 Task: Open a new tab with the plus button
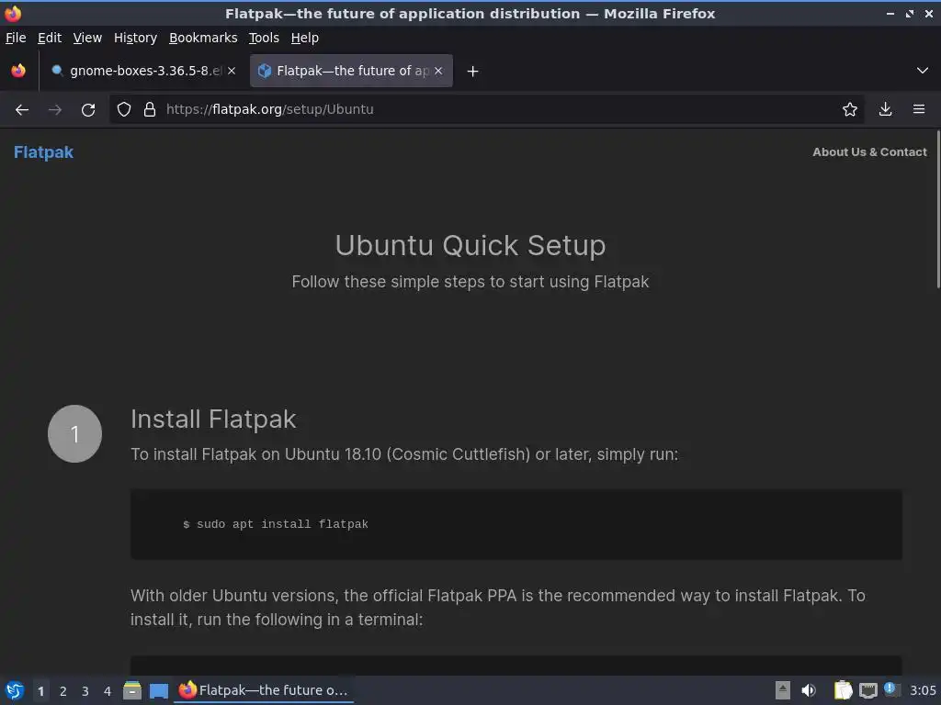[473, 72]
